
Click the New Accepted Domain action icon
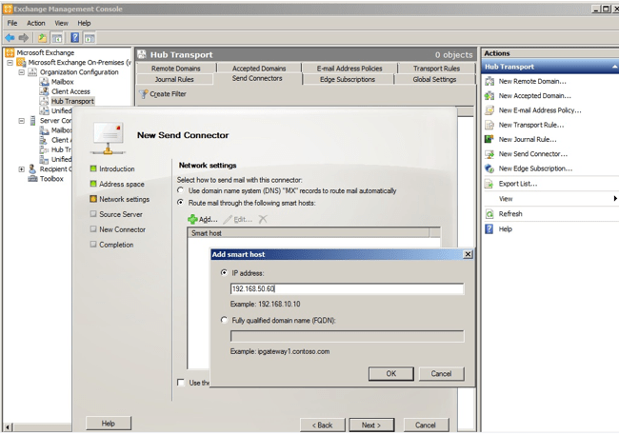(x=489, y=96)
